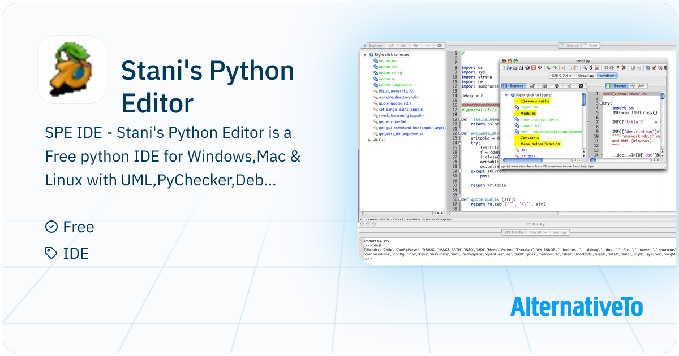Select the Source tab in background window
Viewport: 679px width, 356px height.
570,45
